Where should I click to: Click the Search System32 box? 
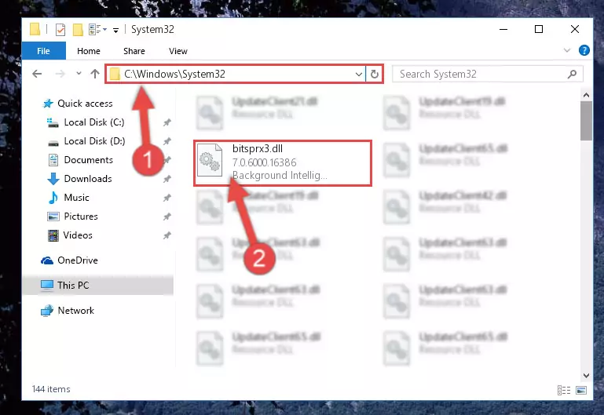(x=488, y=74)
